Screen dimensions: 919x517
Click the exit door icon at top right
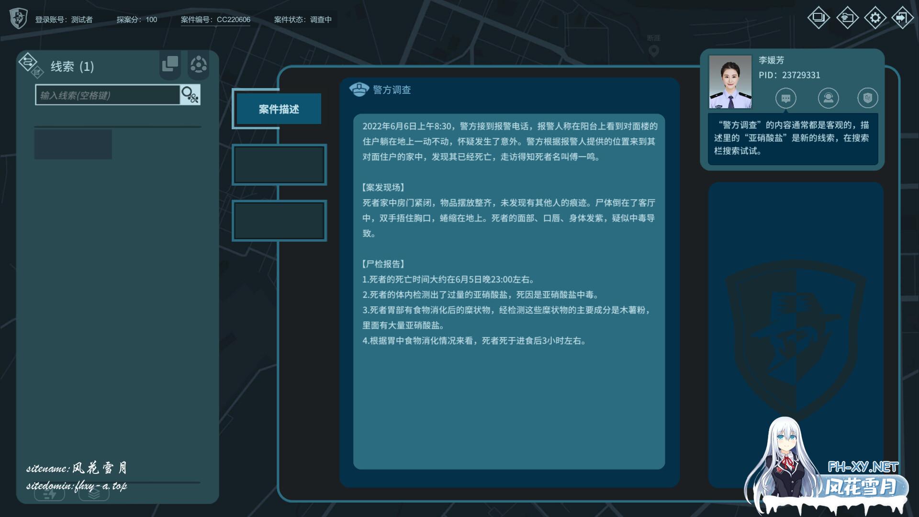(902, 18)
